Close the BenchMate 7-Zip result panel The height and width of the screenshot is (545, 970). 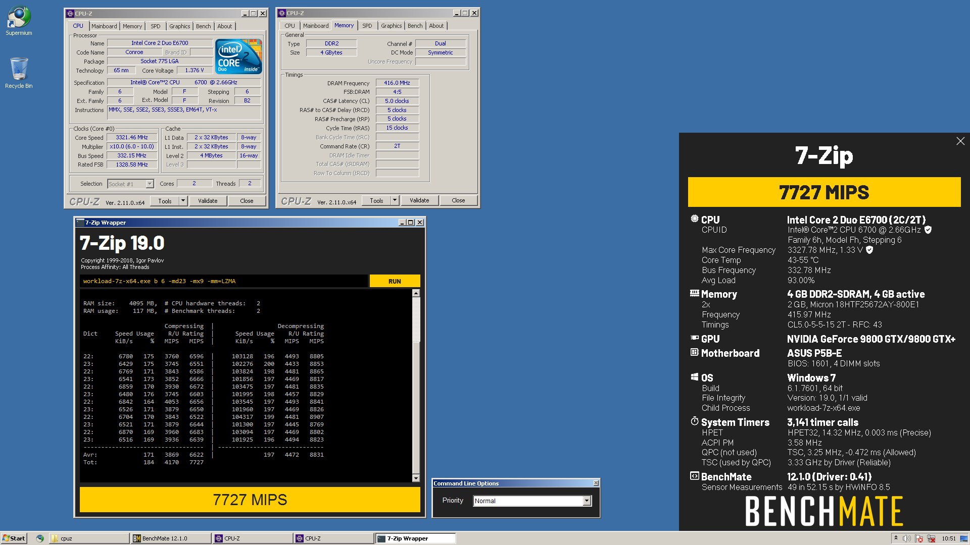960,141
